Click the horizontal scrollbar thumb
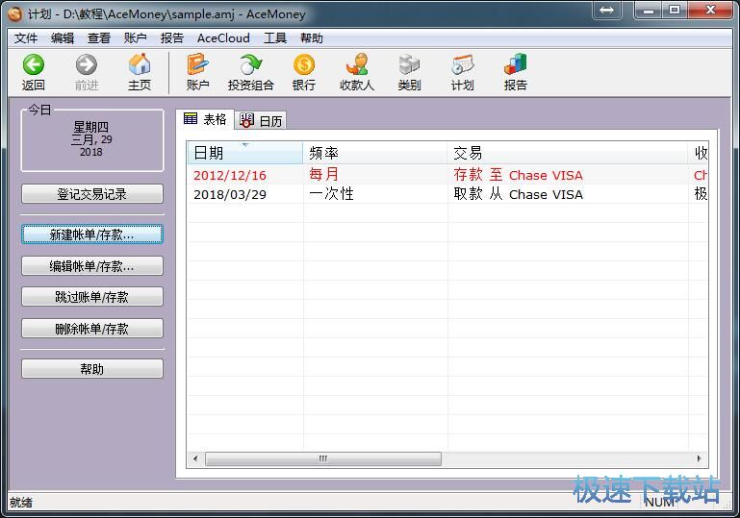740x518 pixels. pyautogui.click(x=323, y=458)
